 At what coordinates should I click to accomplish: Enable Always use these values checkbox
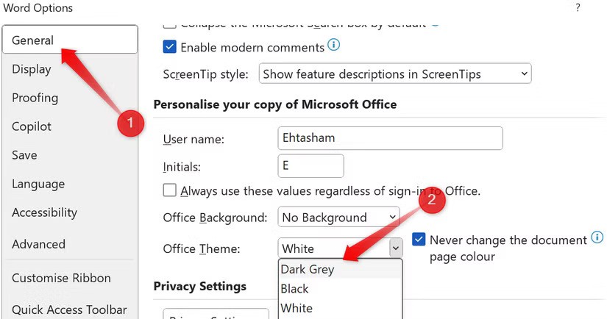(x=170, y=190)
